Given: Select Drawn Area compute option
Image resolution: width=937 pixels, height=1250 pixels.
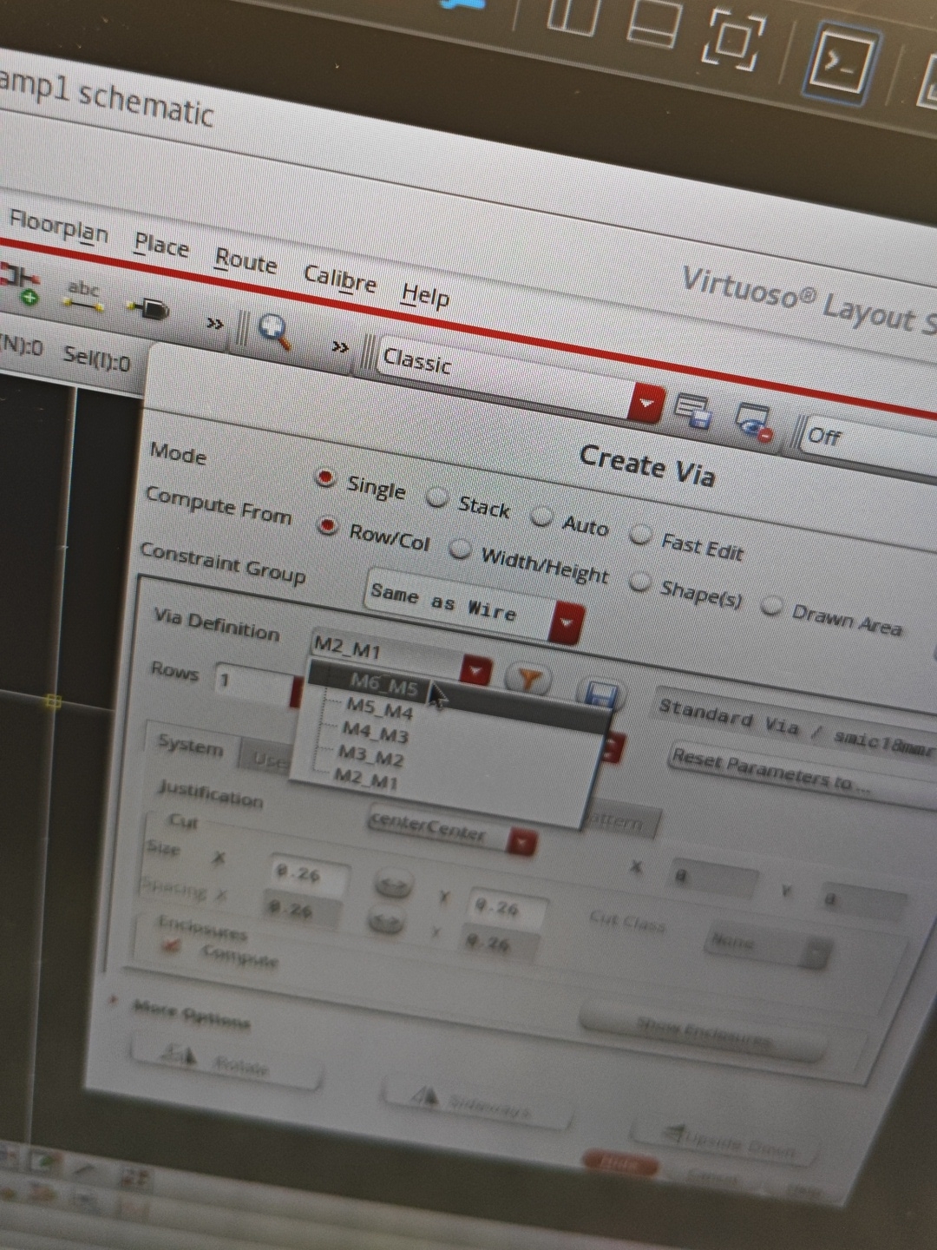Looking at the screenshot, I should [770, 606].
